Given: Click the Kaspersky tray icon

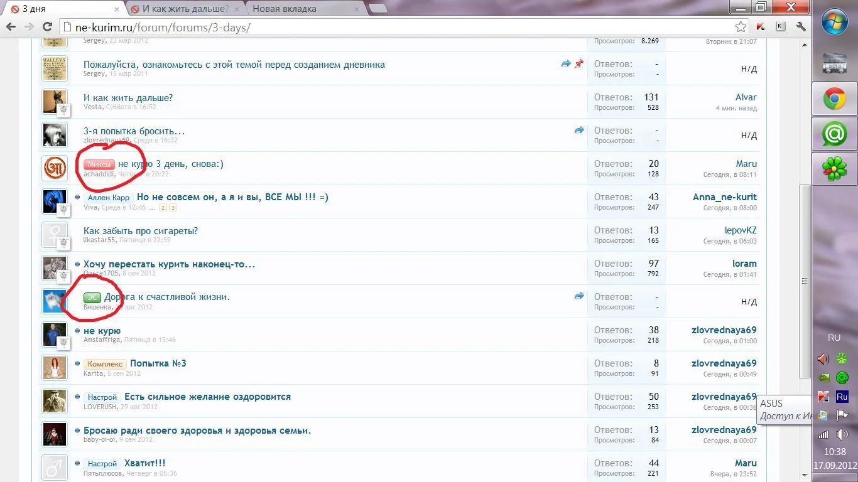Looking at the screenshot, I should (x=823, y=397).
